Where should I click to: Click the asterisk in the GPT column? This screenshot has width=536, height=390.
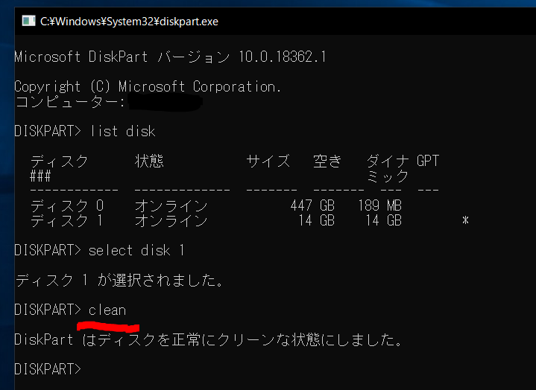tap(465, 221)
